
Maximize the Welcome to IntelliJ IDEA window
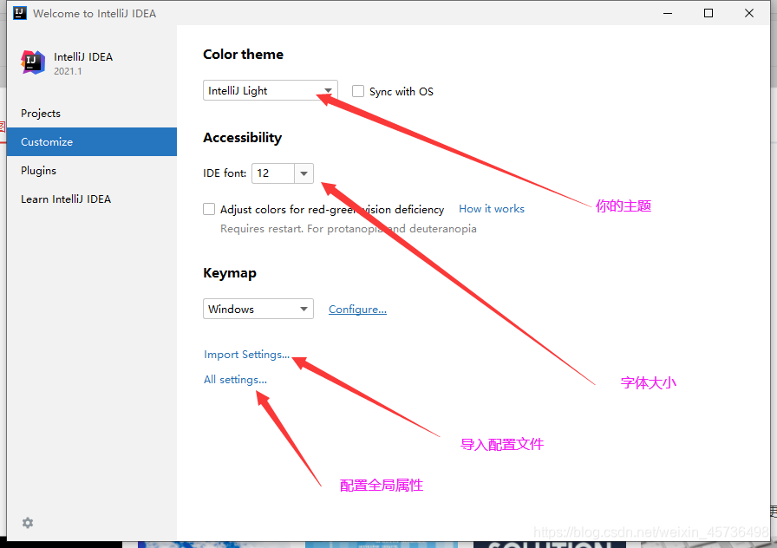pyautogui.click(x=708, y=13)
